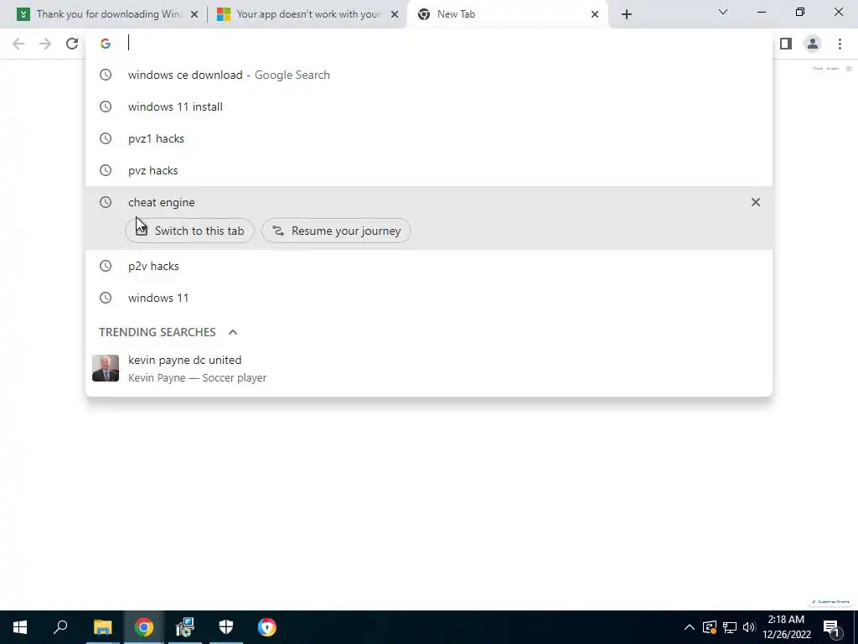Click the update status tray icon
The image size is (858, 644).
(710, 627)
